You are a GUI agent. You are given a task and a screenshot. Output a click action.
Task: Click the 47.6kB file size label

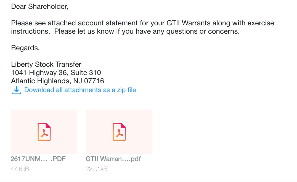click(20, 169)
